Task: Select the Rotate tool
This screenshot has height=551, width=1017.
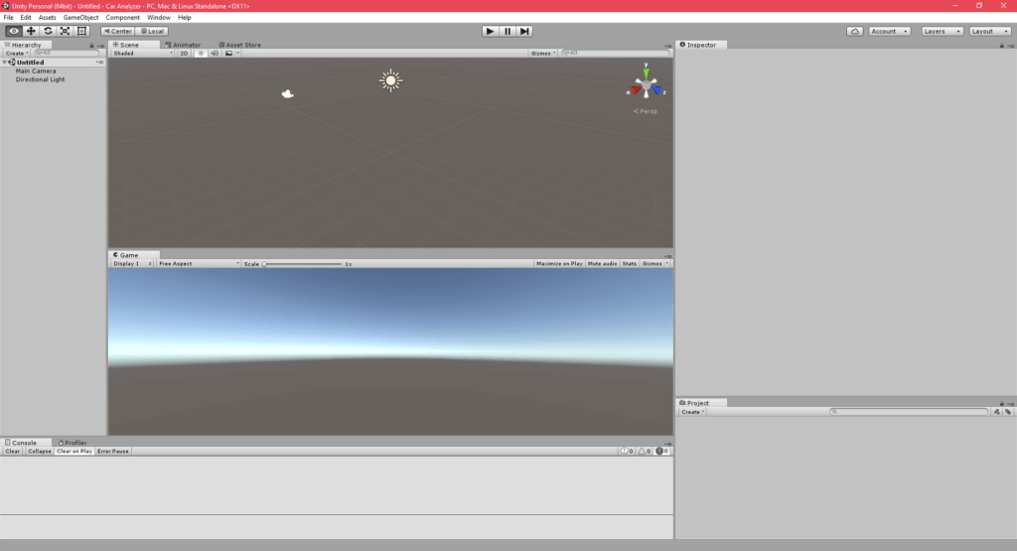Action: point(48,31)
